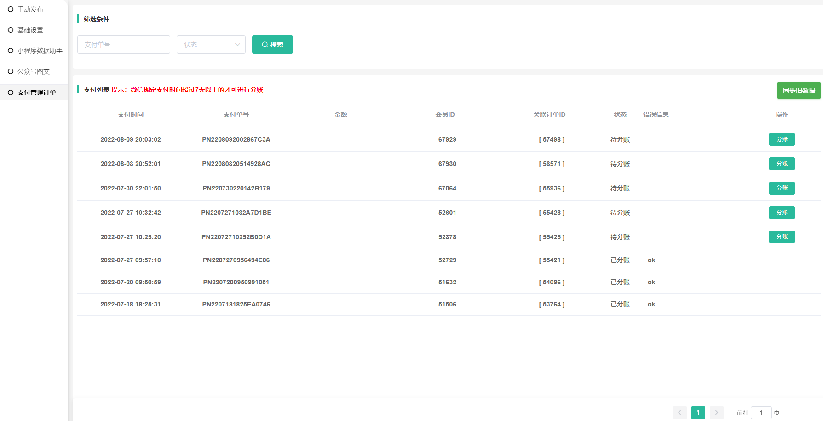Click the 同步旧数据 sync button
This screenshot has height=421, width=823.
(x=799, y=91)
